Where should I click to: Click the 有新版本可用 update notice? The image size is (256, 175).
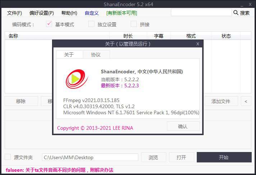click(x=122, y=13)
